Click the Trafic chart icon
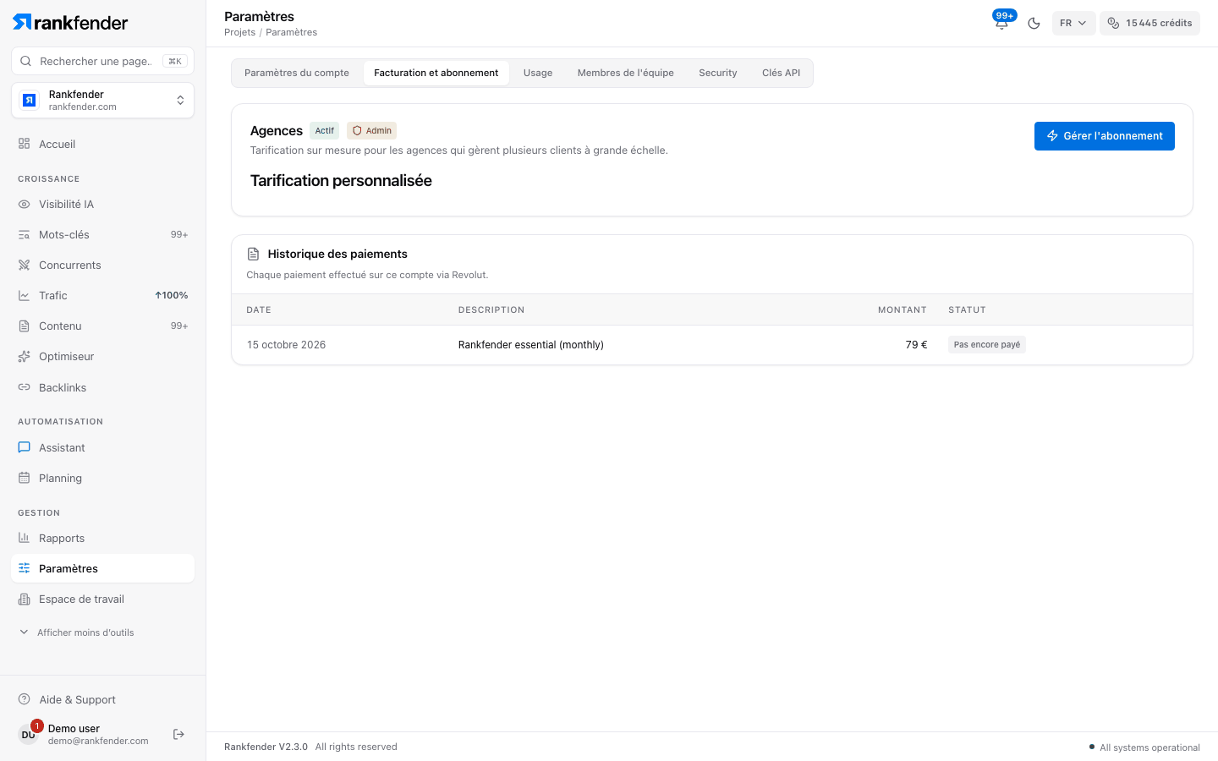The width and height of the screenshot is (1218, 761). [24, 295]
